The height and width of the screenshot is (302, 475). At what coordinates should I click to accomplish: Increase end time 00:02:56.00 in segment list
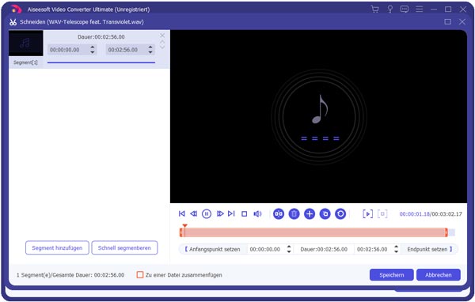click(x=150, y=47)
